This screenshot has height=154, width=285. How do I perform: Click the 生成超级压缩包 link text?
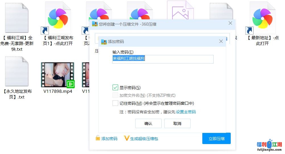click(144, 139)
